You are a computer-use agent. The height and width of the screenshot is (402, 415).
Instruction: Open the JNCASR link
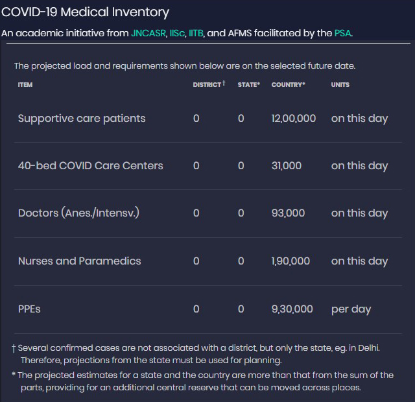point(148,33)
